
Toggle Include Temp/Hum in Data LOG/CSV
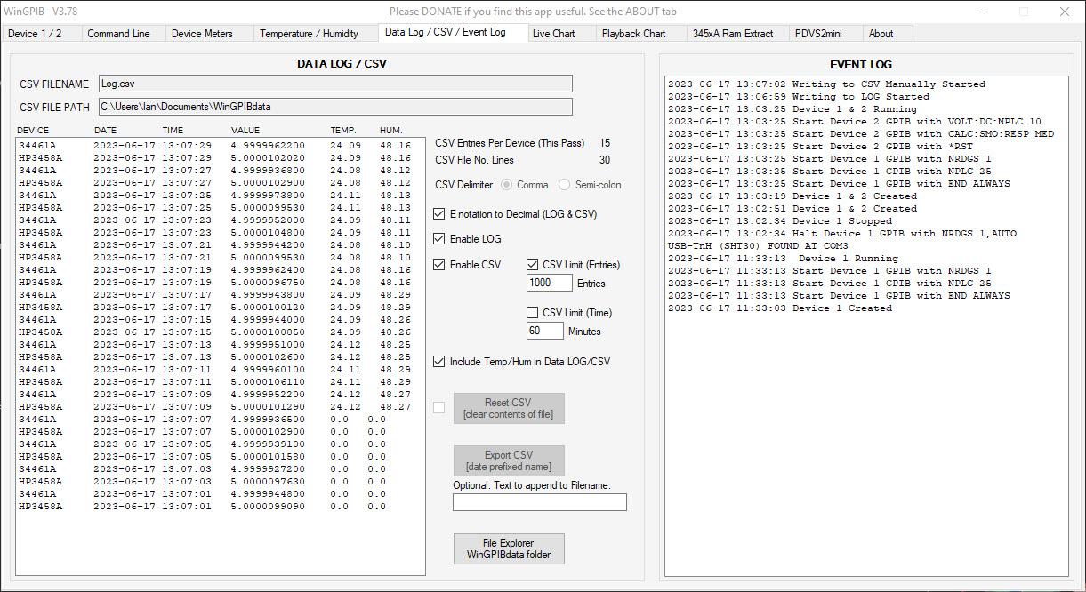coord(439,362)
